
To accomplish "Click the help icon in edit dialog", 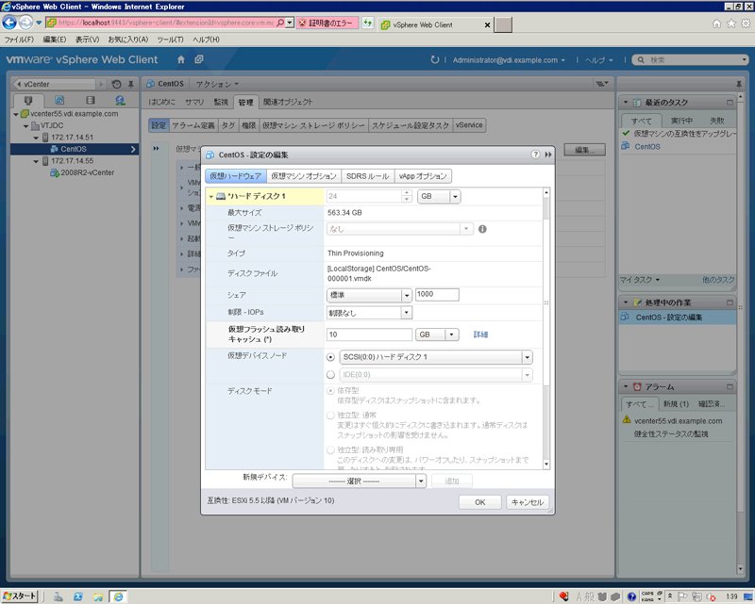I will click(535, 155).
